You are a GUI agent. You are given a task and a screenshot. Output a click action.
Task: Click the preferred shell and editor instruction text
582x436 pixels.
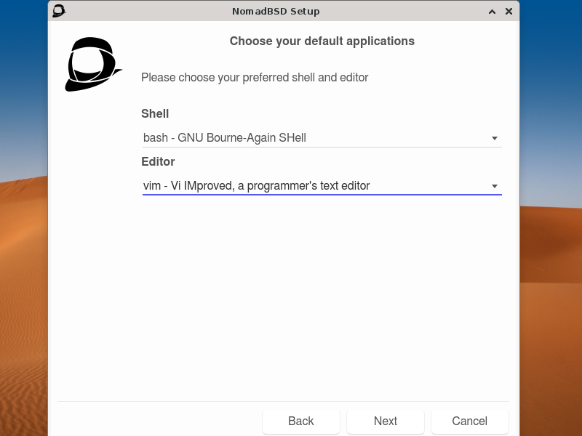(x=254, y=78)
